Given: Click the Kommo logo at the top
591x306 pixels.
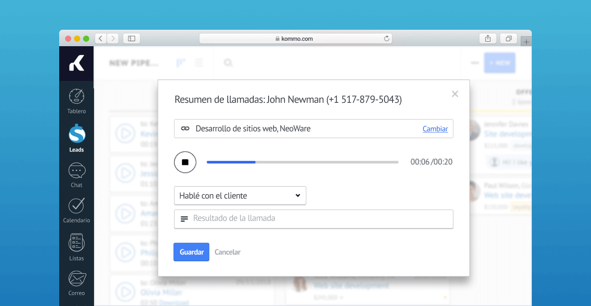Looking at the screenshot, I should pyautogui.click(x=76, y=64).
